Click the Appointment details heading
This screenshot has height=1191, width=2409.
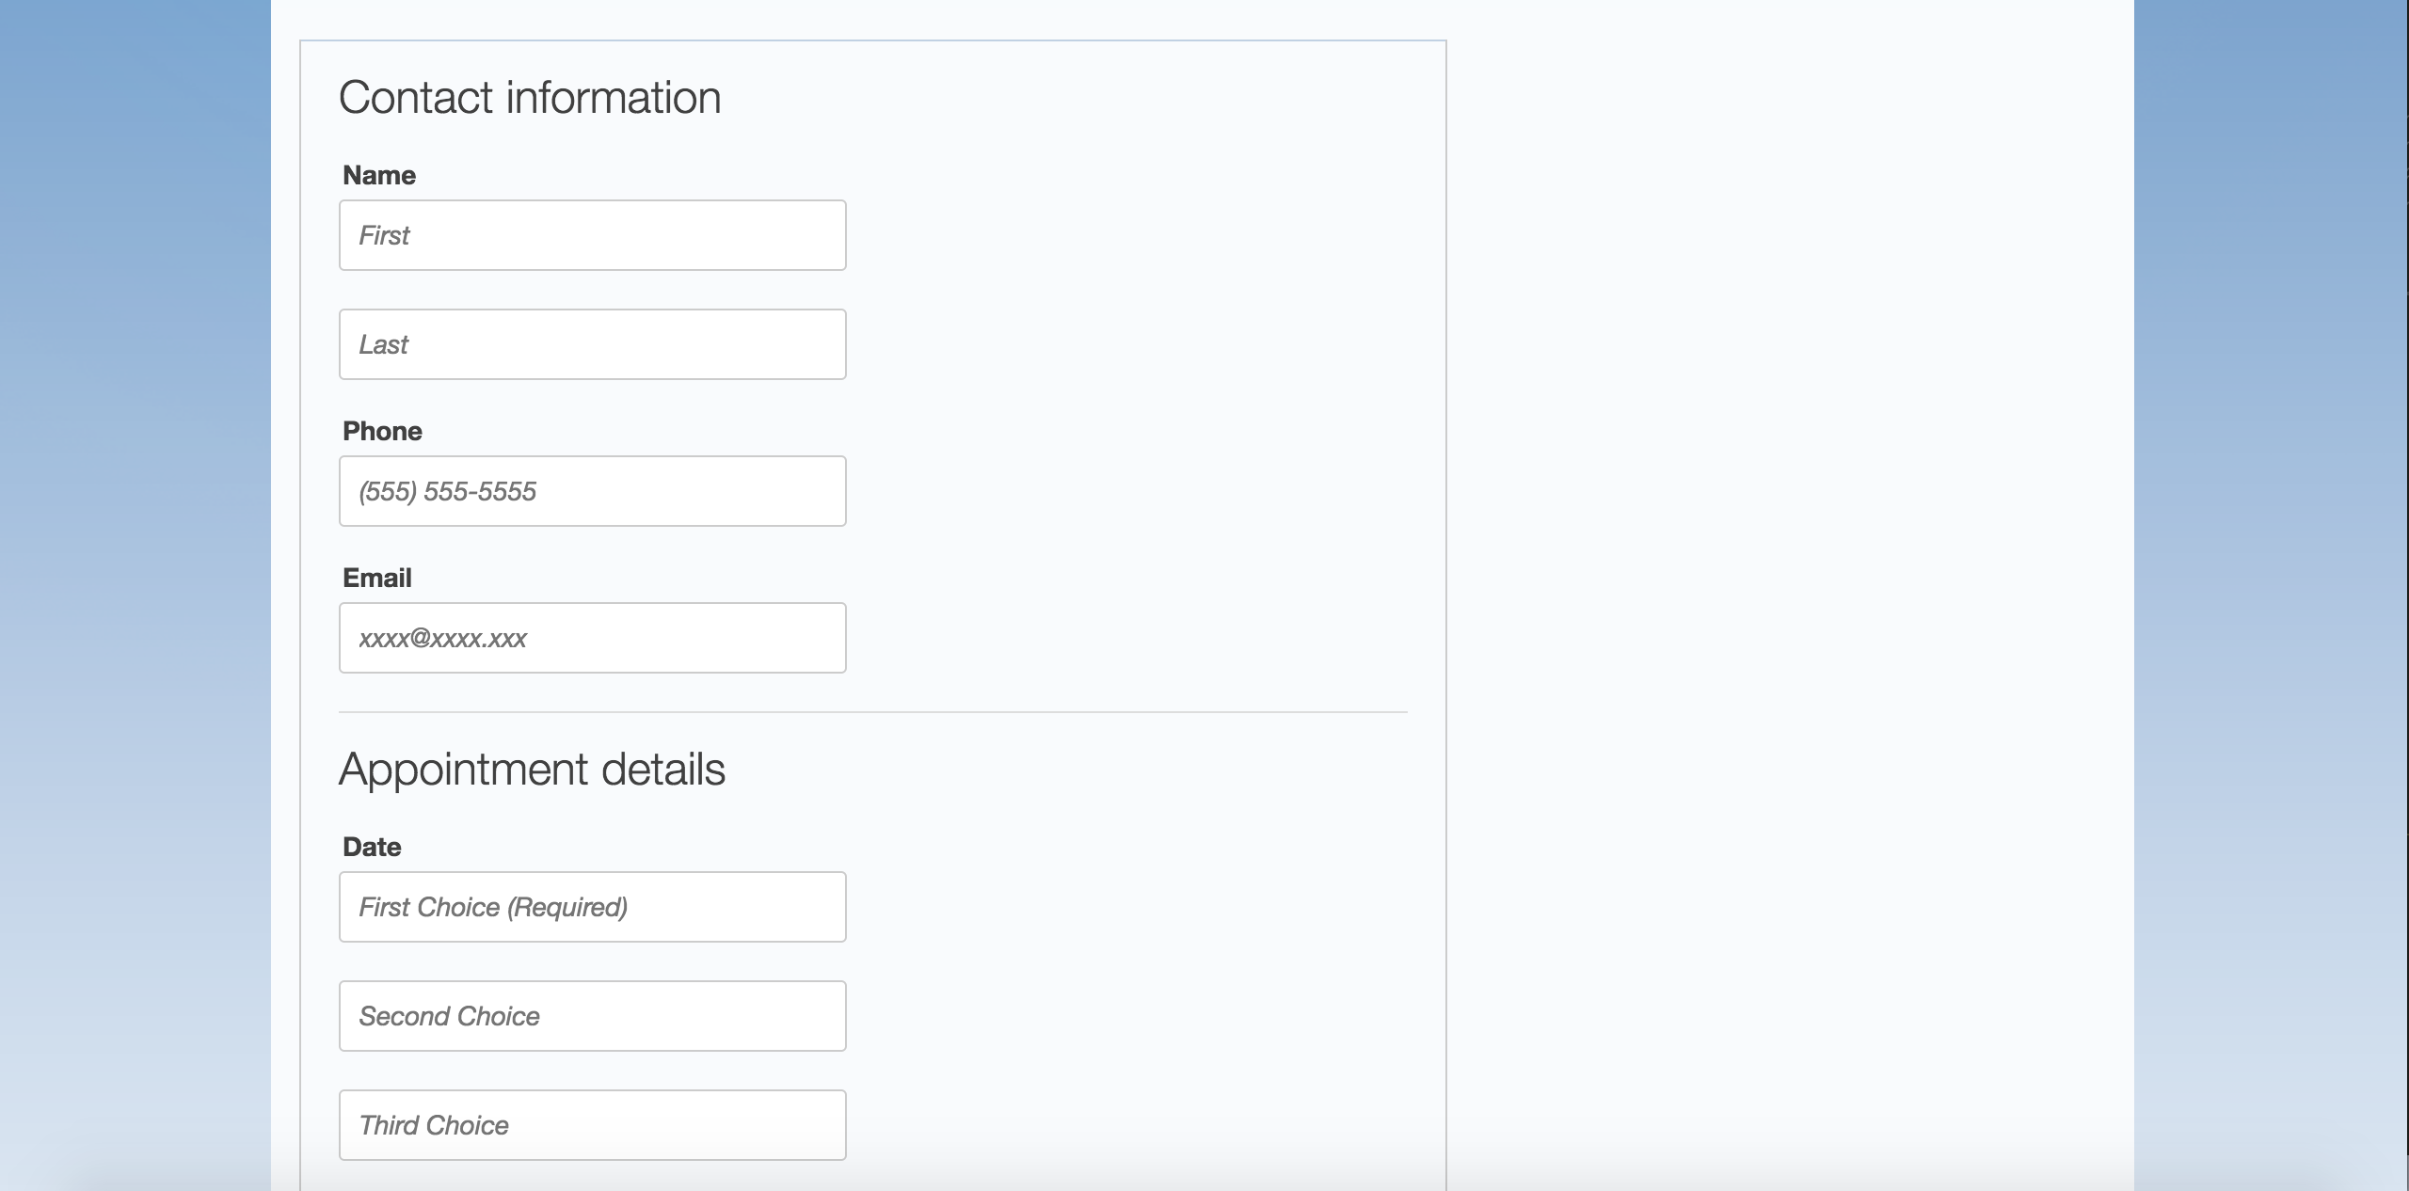pyautogui.click(x=532, y=770)
